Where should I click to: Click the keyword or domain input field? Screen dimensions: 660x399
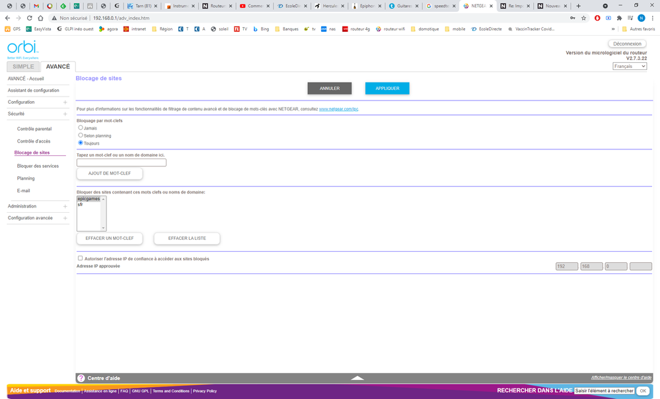(x=121, y=163)
